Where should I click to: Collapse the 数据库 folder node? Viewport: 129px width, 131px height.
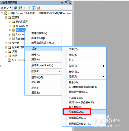pos(6,17)
